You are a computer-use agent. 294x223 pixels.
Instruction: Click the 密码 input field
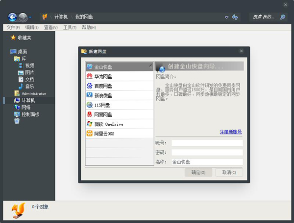207,153
